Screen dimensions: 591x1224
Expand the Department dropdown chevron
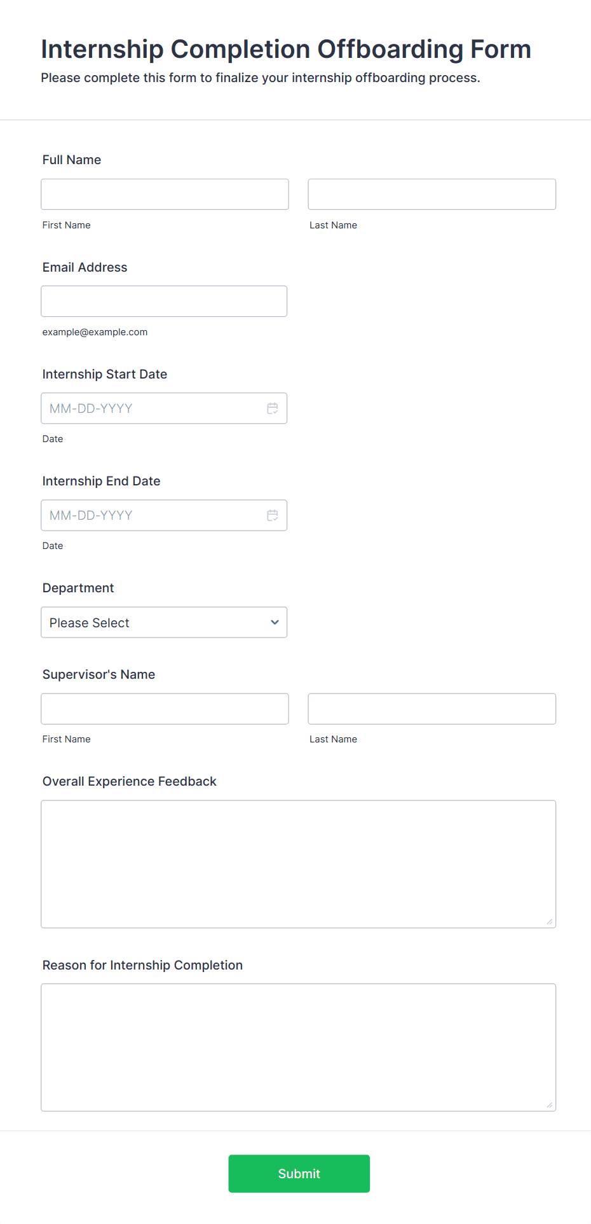(x=275, y=622)
